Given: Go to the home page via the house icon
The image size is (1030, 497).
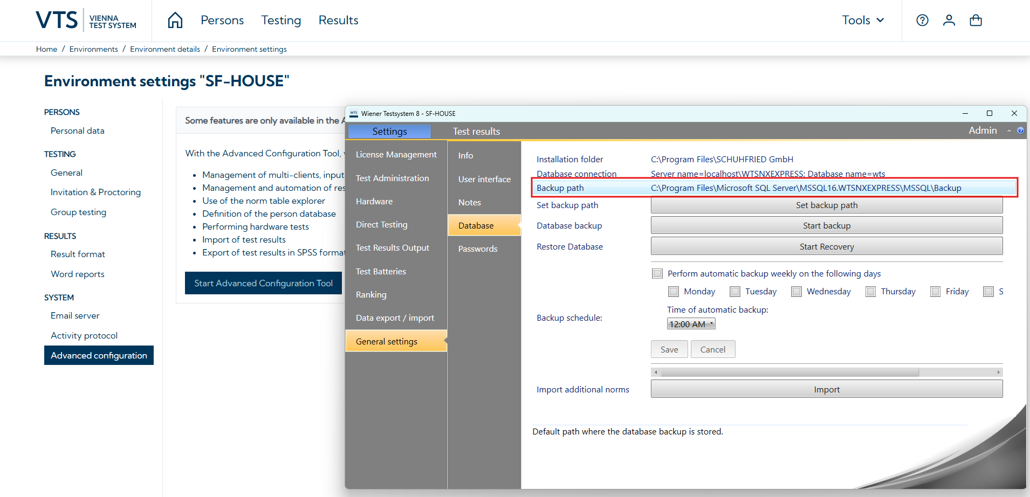Looking at the screenshot, I should click(175, 20).
